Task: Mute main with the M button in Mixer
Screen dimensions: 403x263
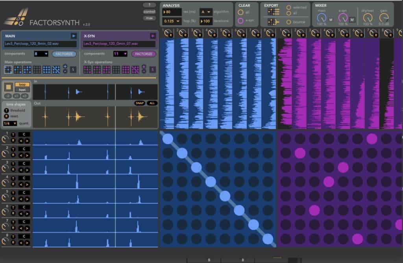Action: (x=331, y=20)
